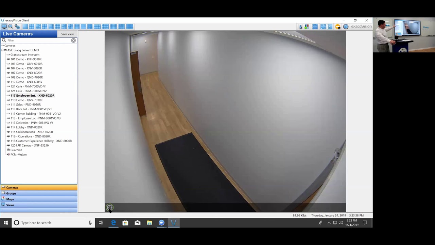Click the Filter search field

click(x=38, y=40)
